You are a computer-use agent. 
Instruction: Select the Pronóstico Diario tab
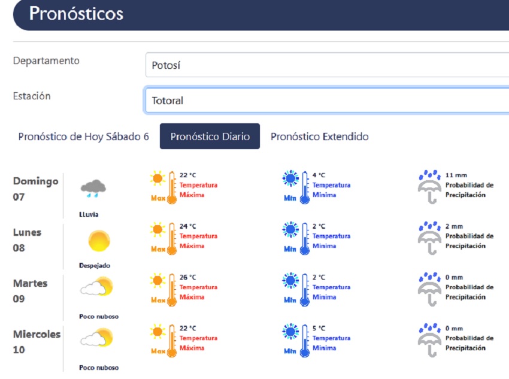pos(210,137)
